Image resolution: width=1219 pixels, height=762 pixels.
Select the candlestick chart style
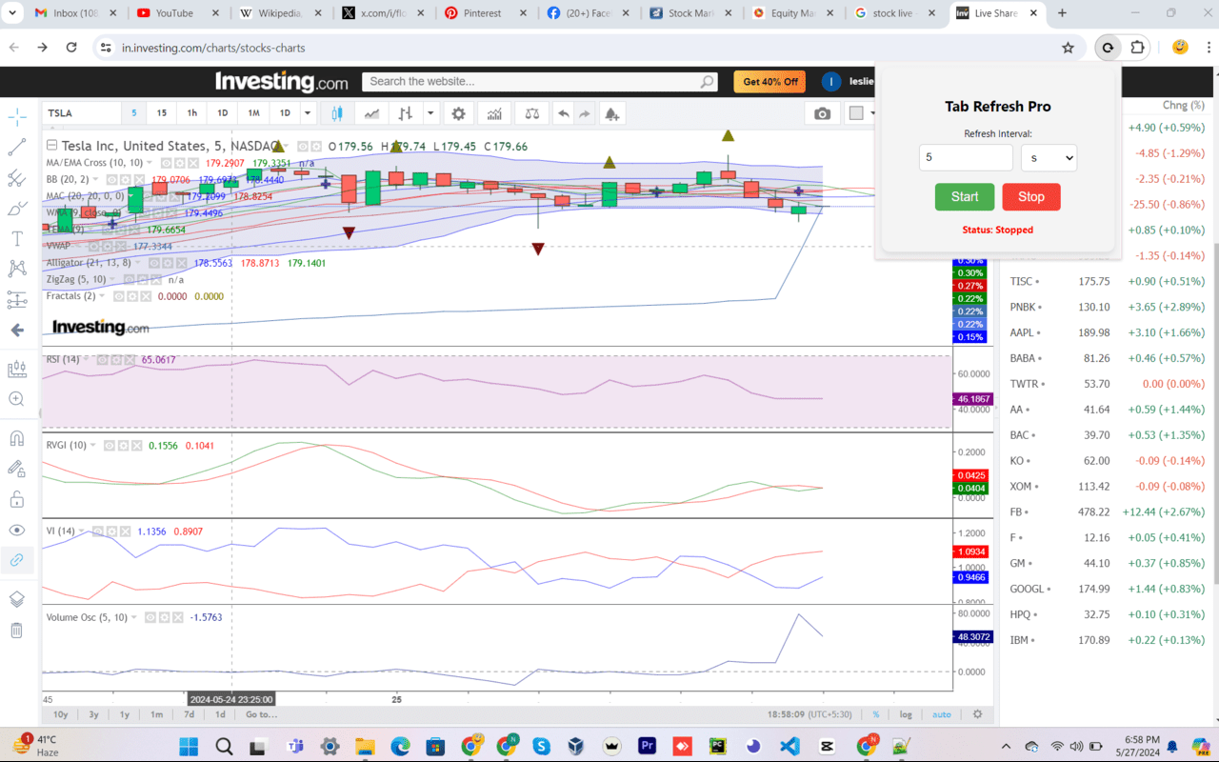(336, 113)
